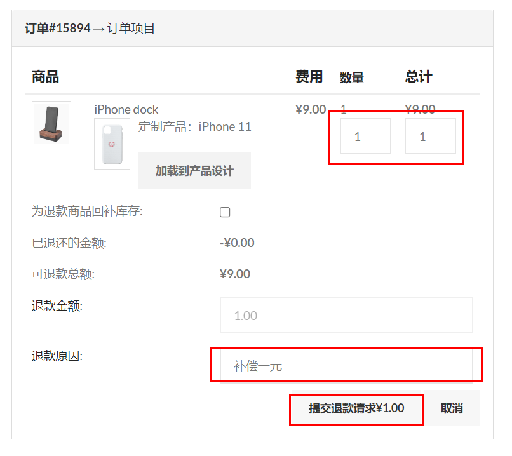Click the 数量 column header
This screenshot has width=512, height=456.
[x=352, y=77]
